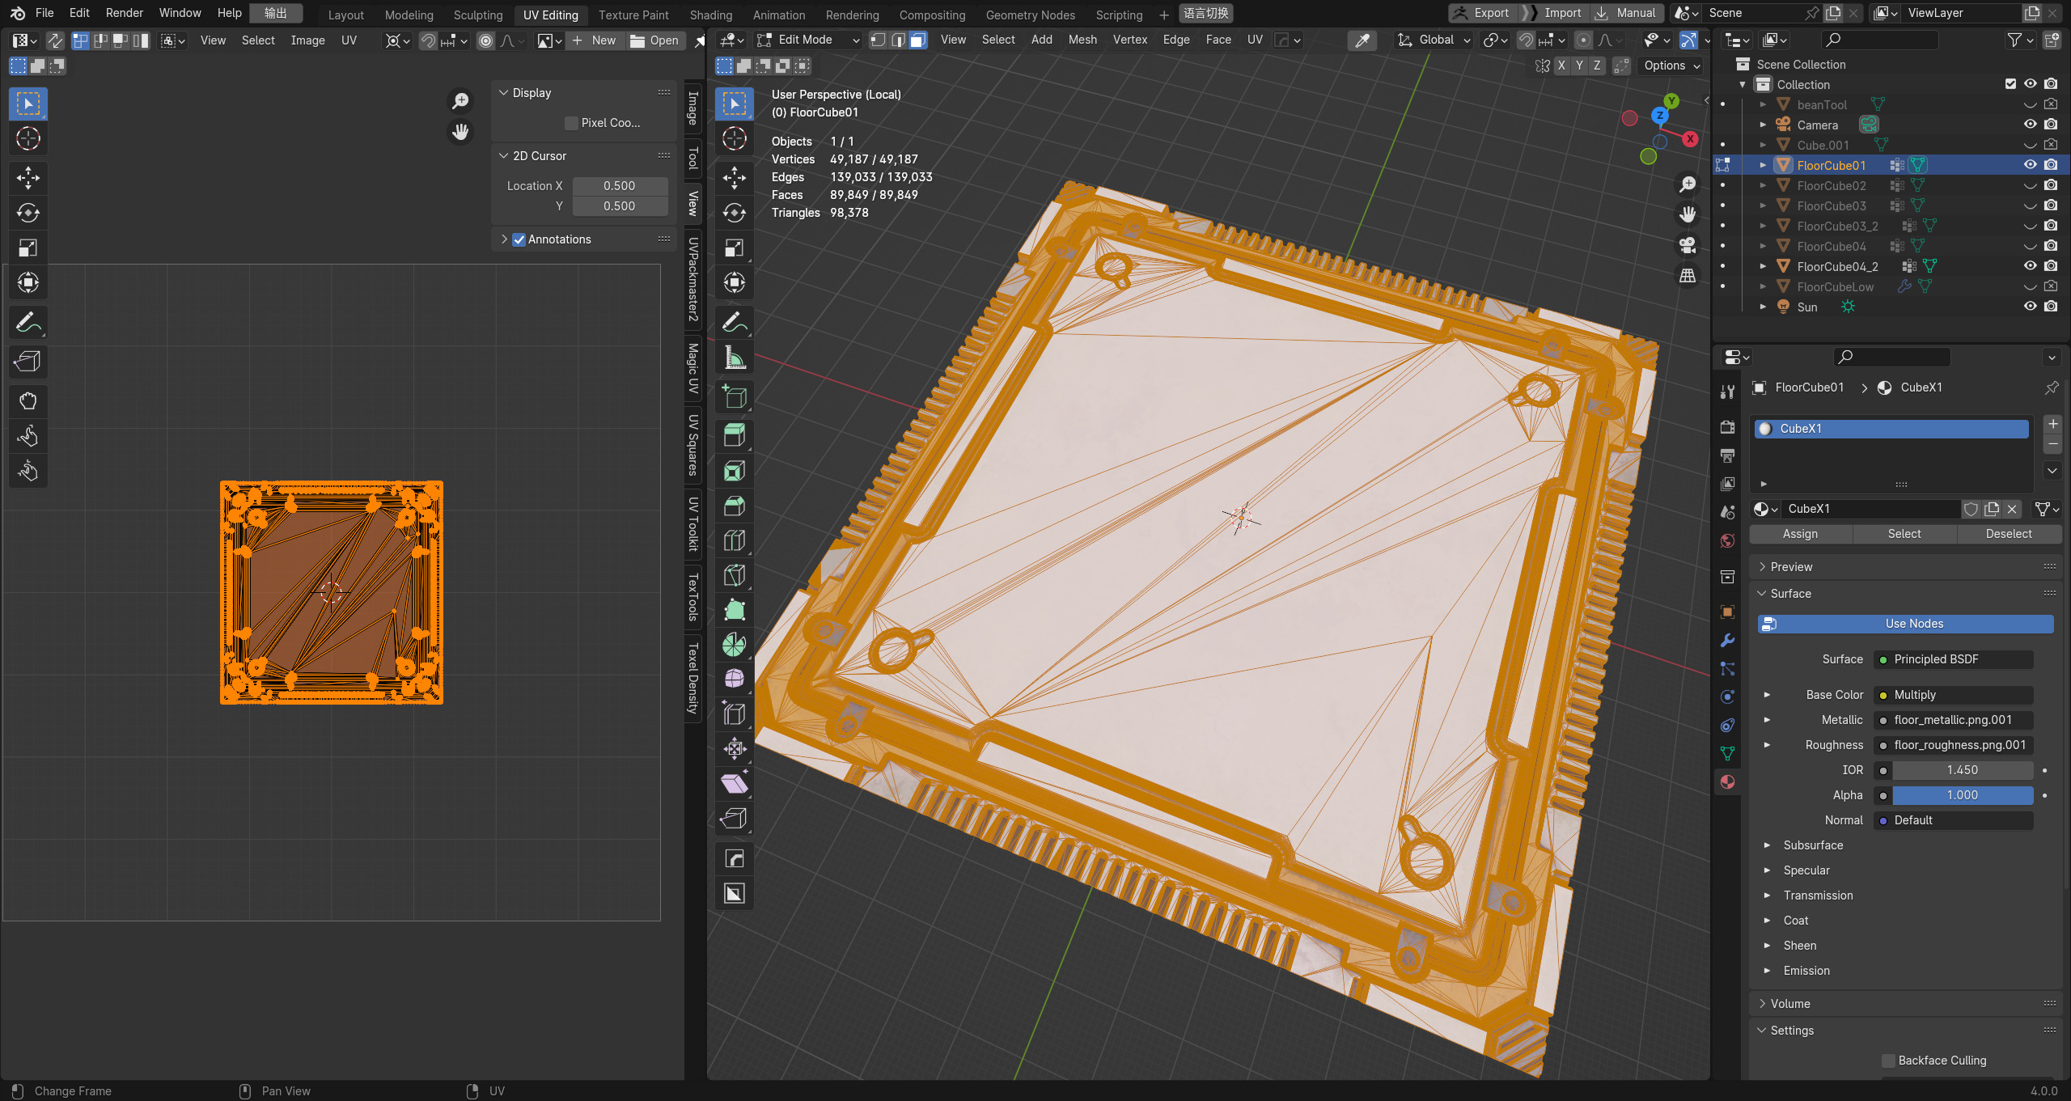This screenshot has height=1101, width=2071.
Task: Select the Grab tool in UV editor
Action: point(28,401)
